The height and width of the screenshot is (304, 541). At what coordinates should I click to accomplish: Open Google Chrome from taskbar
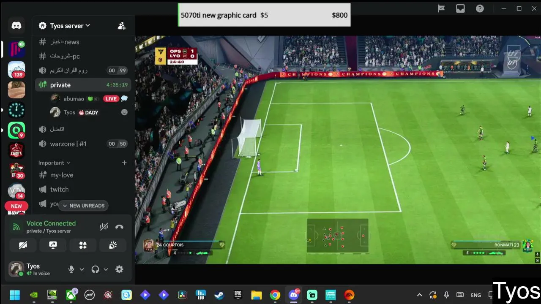tap(275, 295)
